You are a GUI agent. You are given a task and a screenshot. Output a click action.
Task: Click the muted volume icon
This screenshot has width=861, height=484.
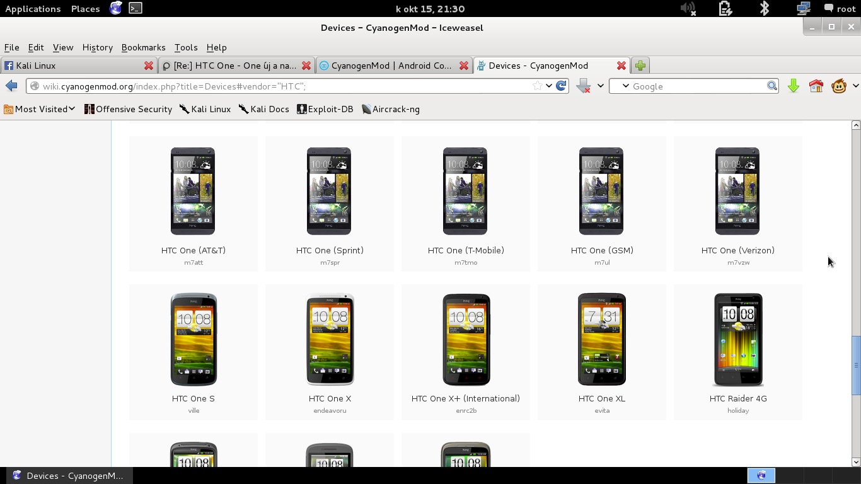click(688, 8)
